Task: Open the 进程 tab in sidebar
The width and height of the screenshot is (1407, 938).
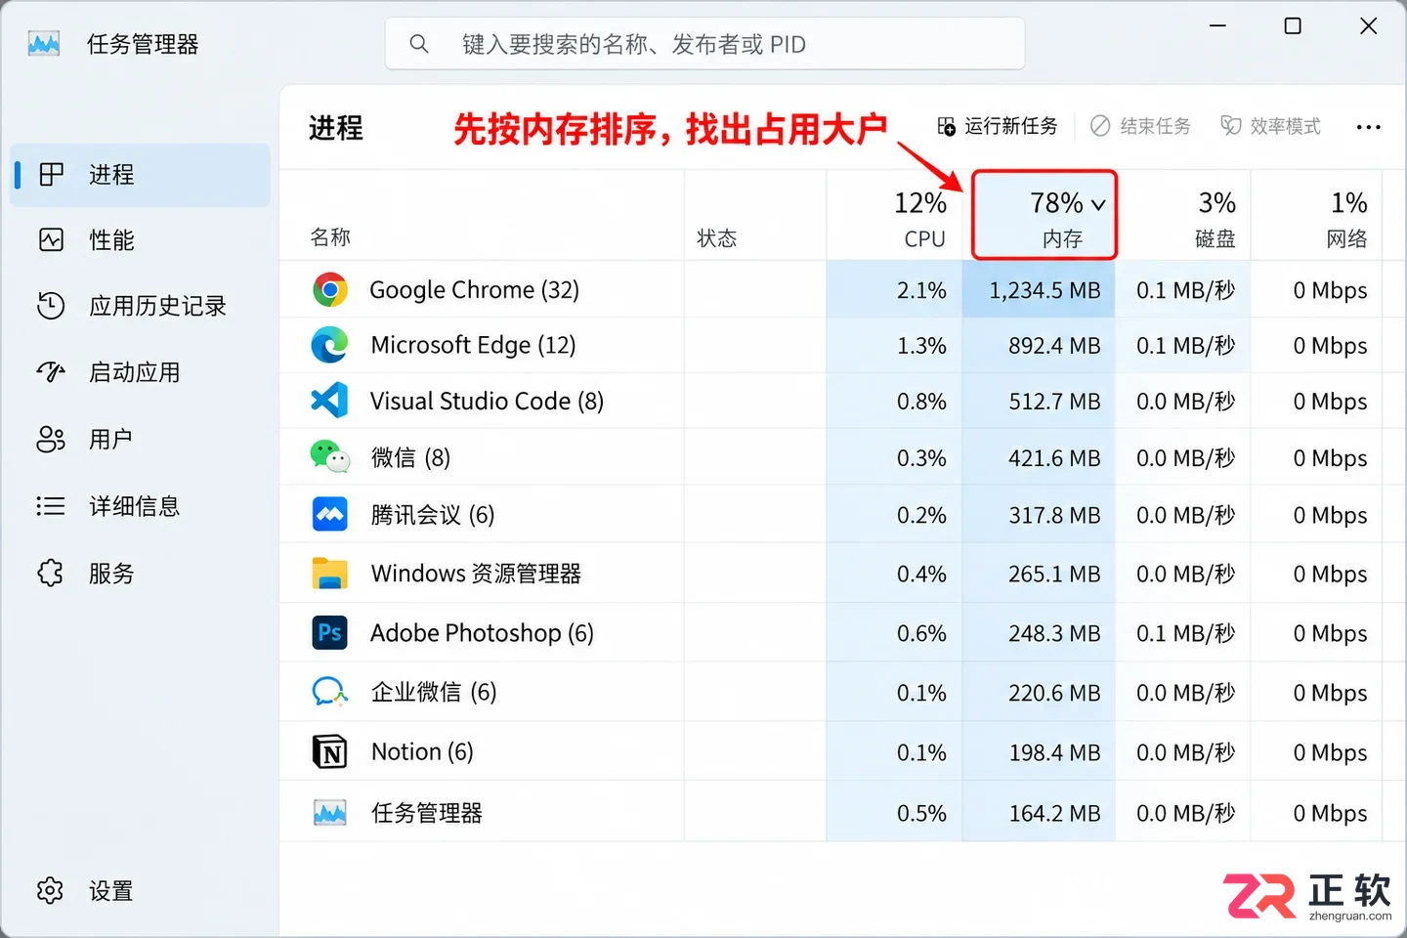Action: tap(141, 175)
